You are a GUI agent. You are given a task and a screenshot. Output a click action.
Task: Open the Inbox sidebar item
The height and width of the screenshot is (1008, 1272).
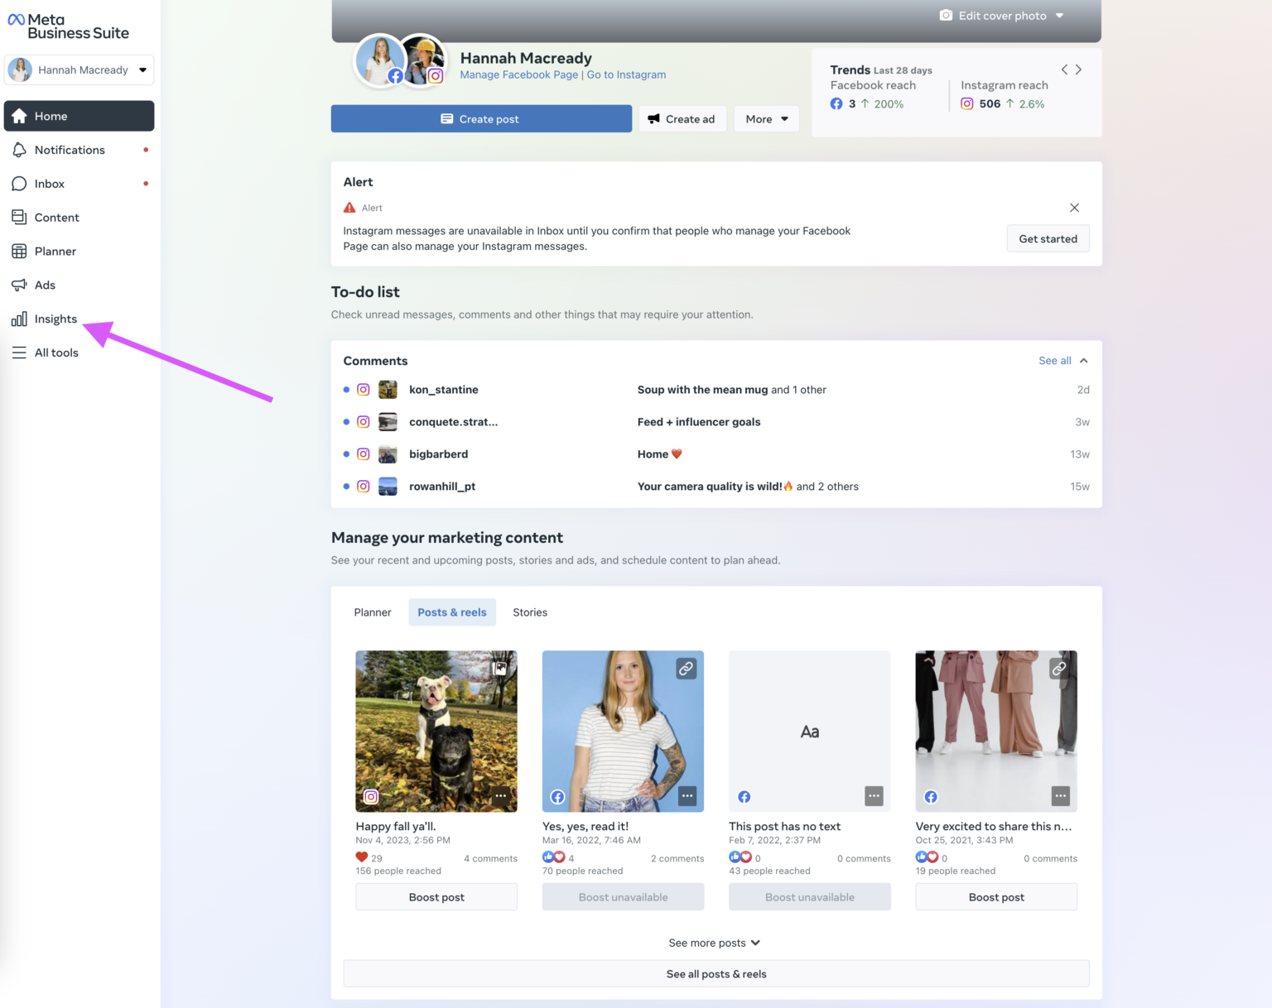click(x=79, y=184)
